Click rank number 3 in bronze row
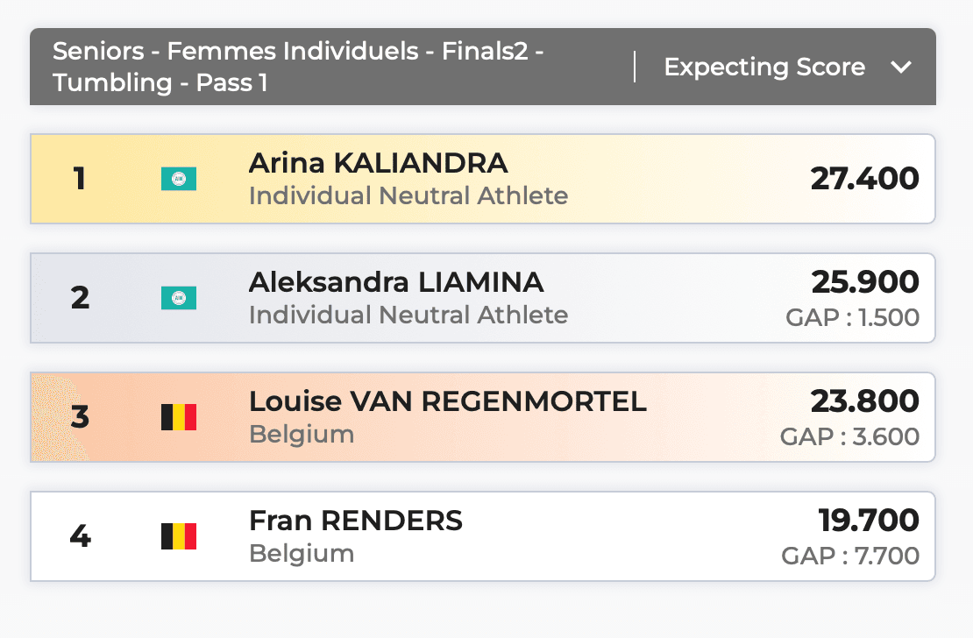 pos(80,417)
